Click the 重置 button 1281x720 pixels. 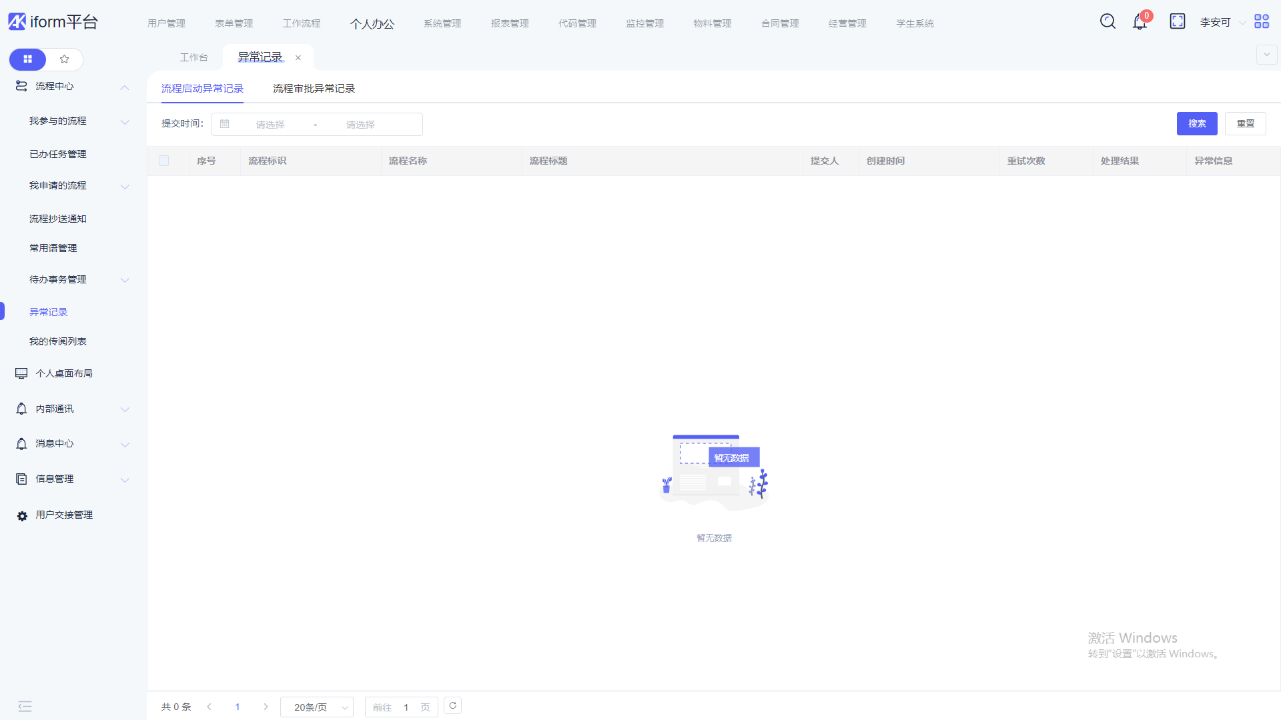pos(1245,124)
